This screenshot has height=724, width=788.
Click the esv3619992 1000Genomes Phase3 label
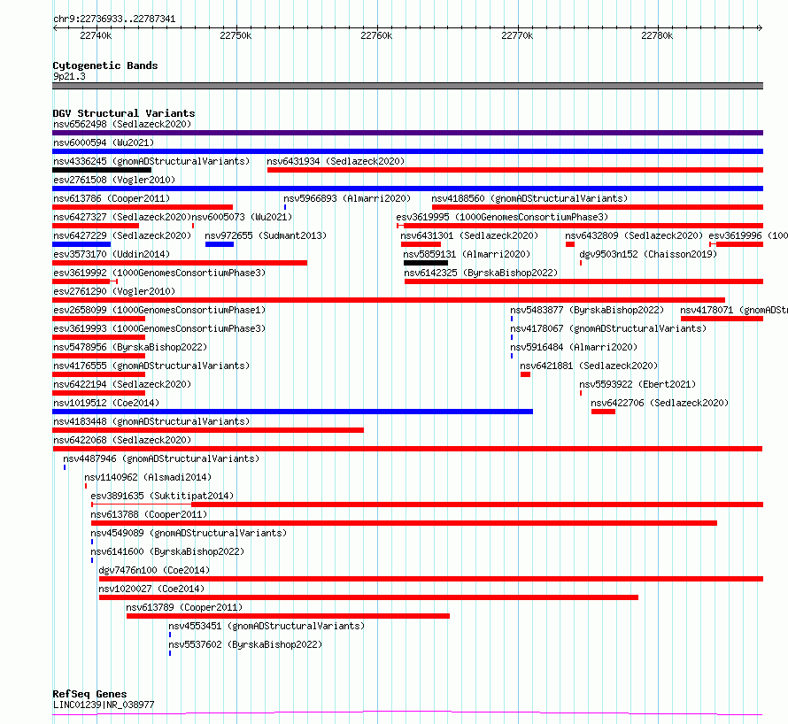tap(159, 273)
